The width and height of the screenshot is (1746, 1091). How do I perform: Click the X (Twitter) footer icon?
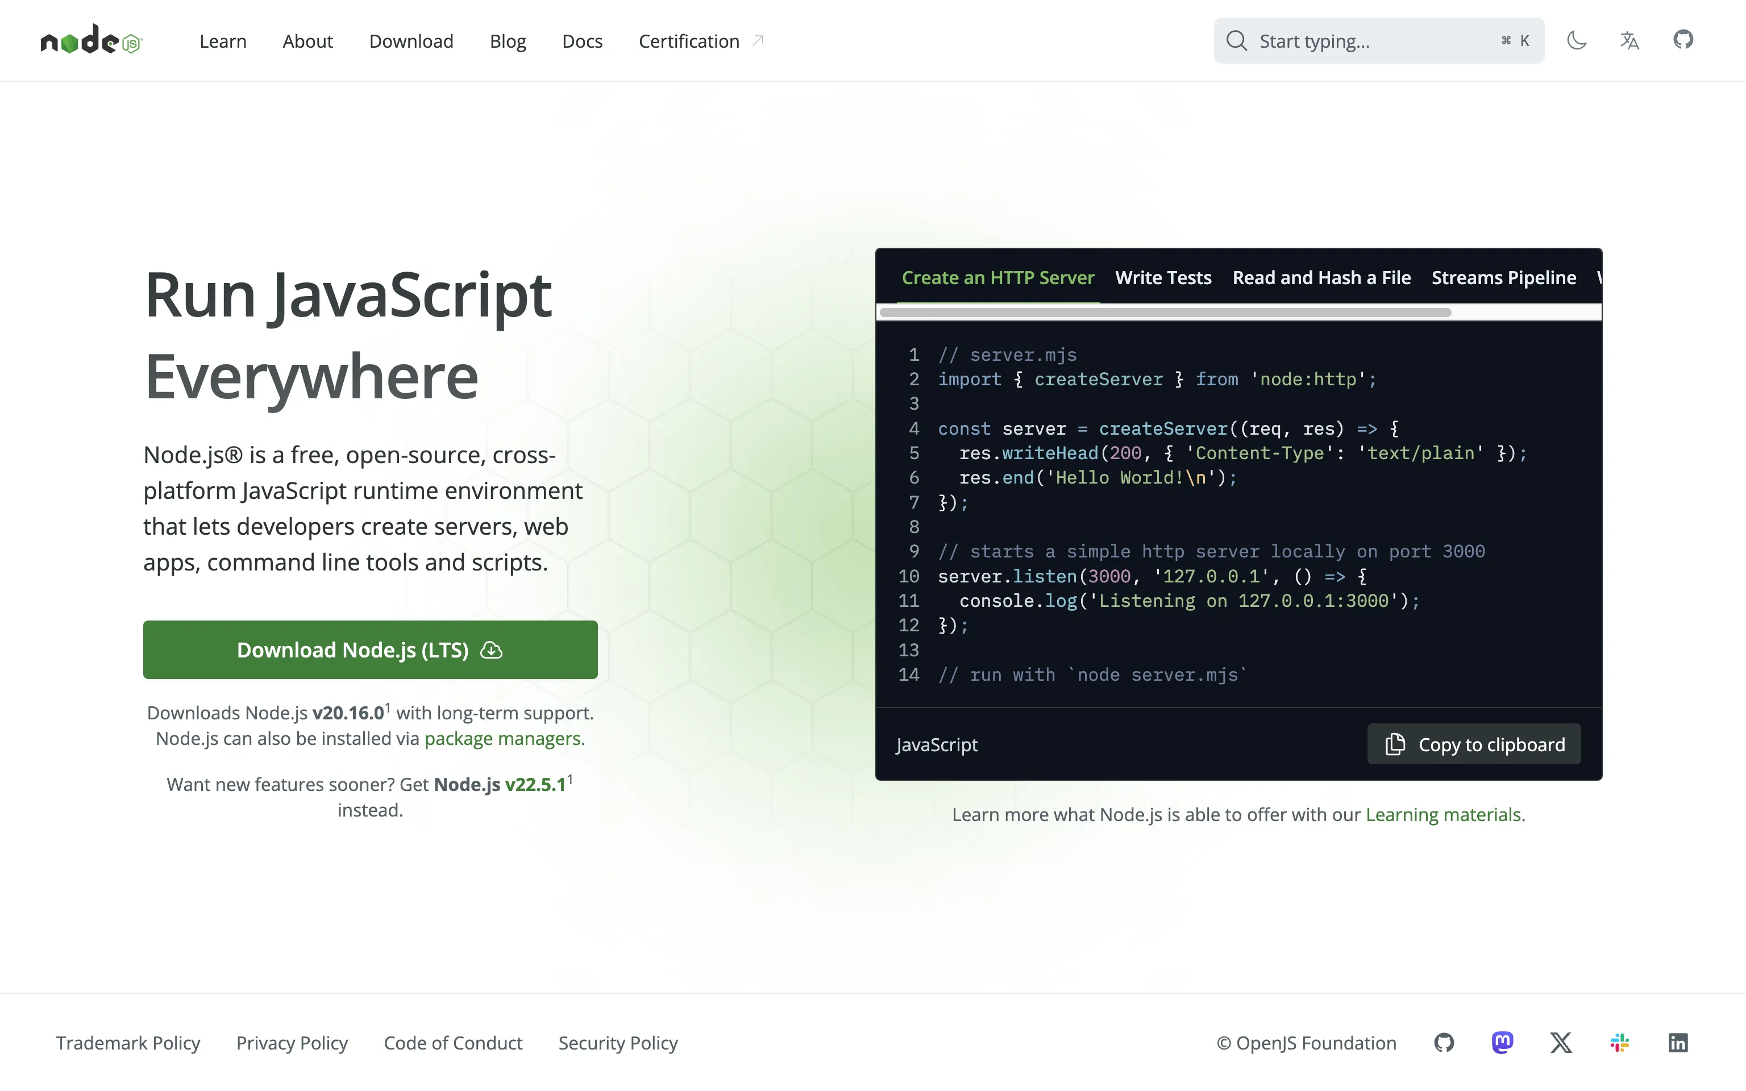tap(1561, 1043)
